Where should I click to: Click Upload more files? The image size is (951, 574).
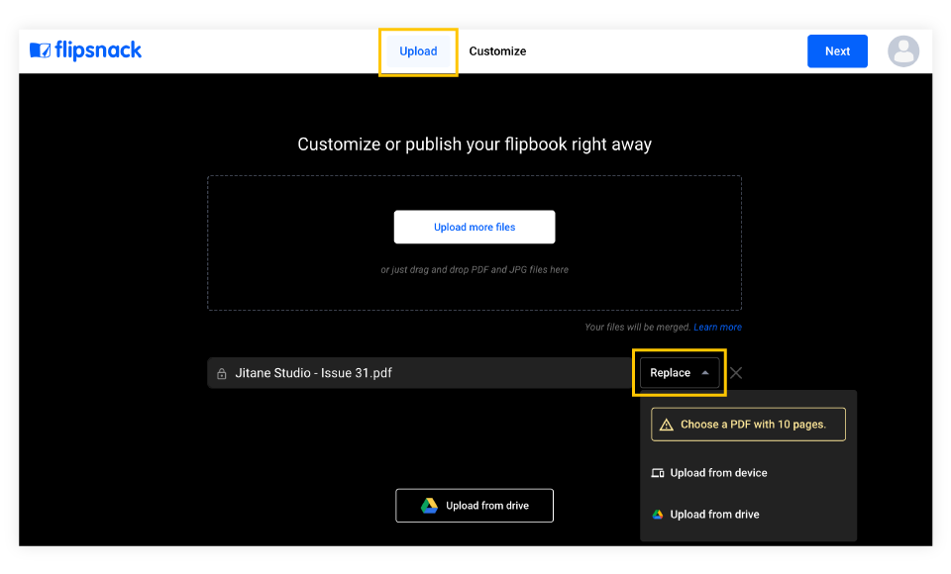[474, 227]
